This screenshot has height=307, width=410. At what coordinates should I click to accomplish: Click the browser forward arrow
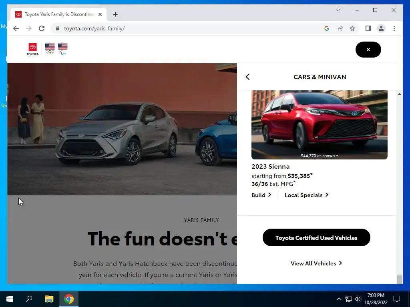[29, 28]
